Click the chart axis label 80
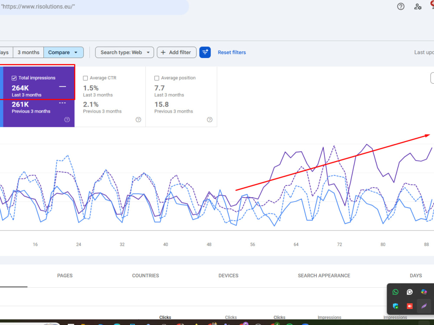This screenshot has height=325, width=434. (x=383, y=244)
